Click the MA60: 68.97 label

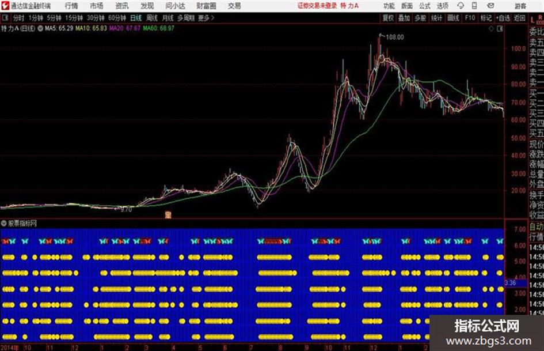pyautogui.click(x=158, y=28)
